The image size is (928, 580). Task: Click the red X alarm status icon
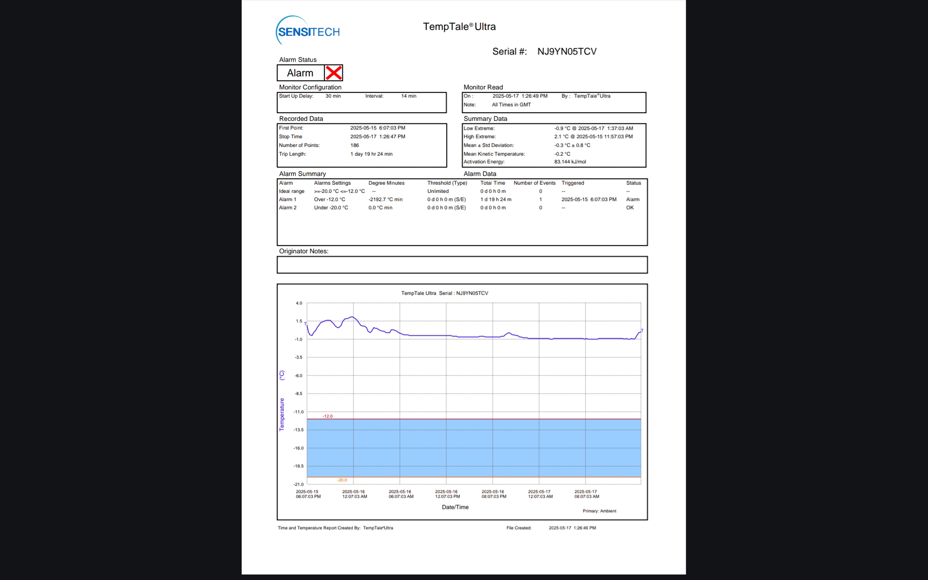333,73
